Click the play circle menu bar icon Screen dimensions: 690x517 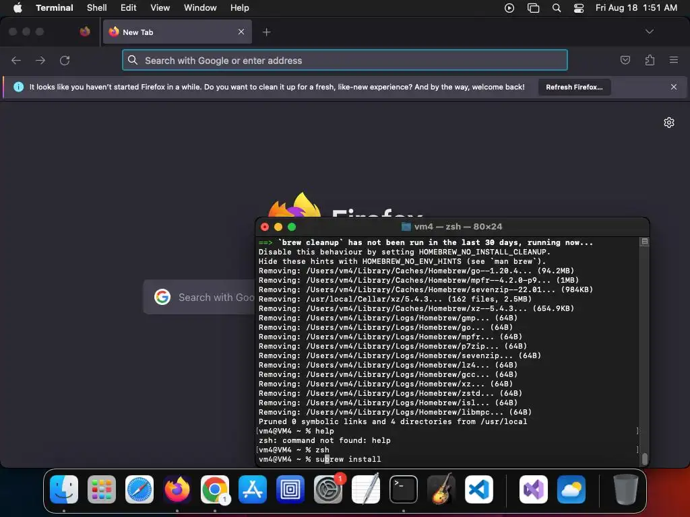509,8
